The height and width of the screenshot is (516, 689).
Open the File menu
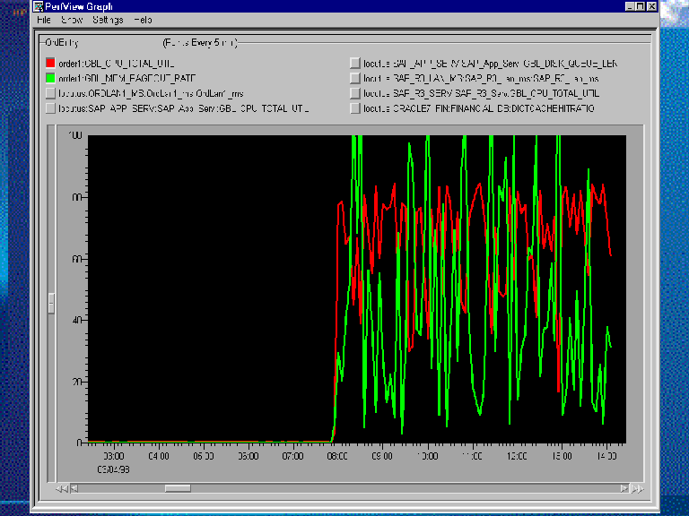coord(44,19)
